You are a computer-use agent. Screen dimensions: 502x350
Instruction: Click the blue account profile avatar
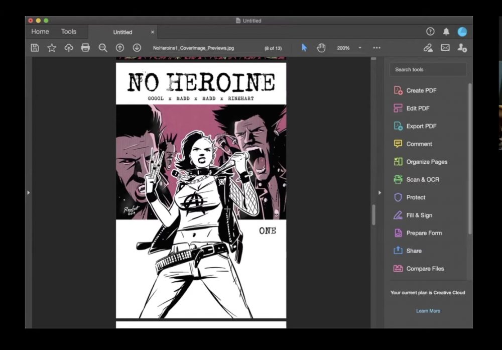tap(462, 32)
